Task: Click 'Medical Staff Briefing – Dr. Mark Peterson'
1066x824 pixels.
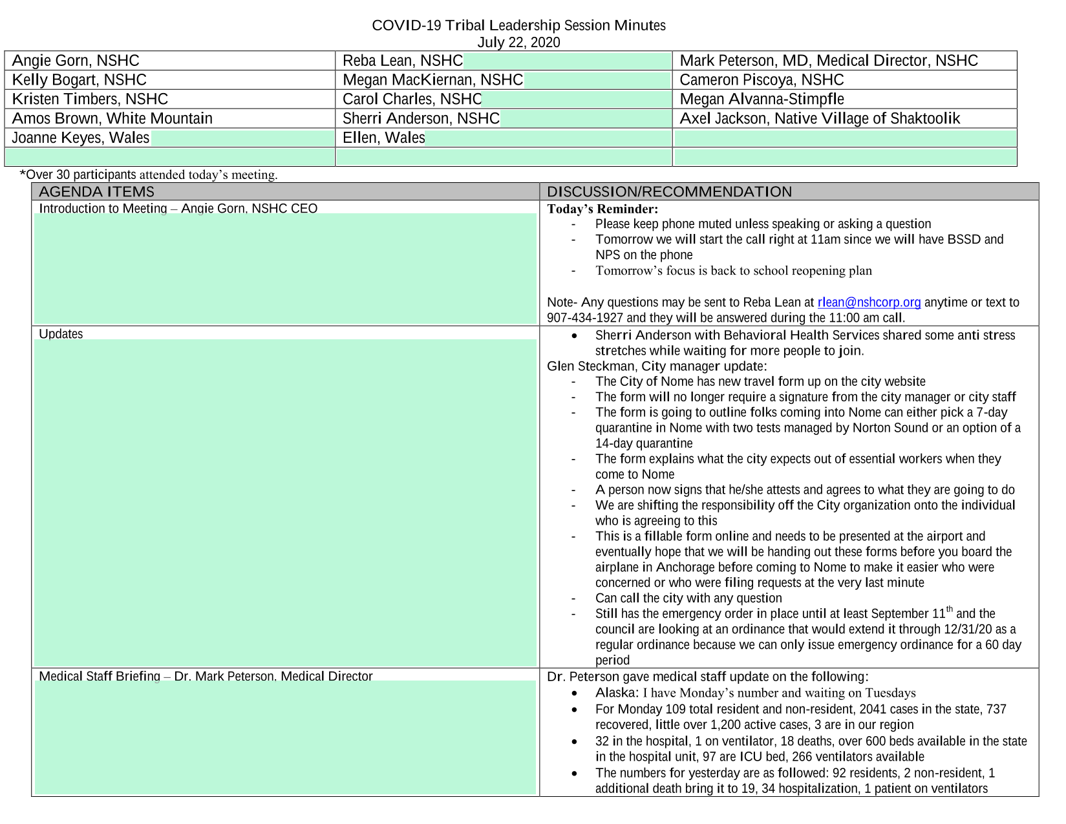Action: pyautogui.click(x=206, y=676)
